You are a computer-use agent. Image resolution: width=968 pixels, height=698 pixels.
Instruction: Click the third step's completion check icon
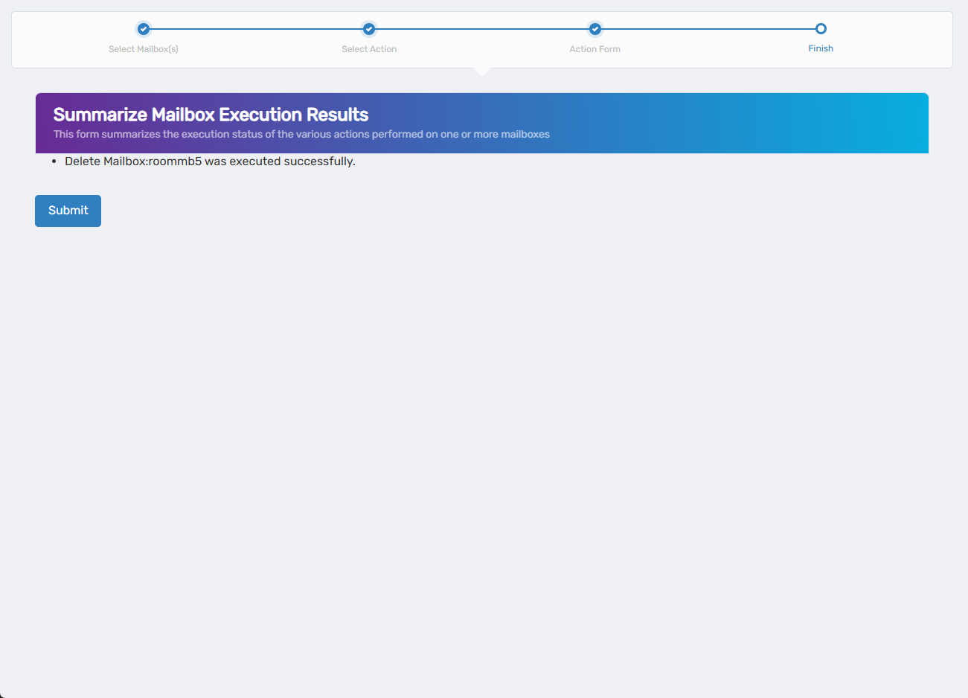(x=594, y=29)
